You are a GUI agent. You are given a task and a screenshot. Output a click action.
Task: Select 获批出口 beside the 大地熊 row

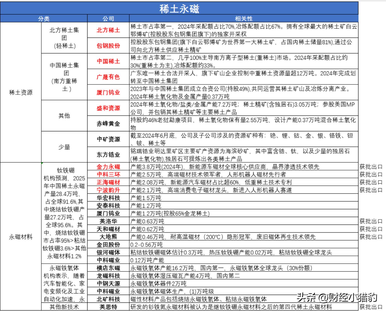(x=371, y=237)
